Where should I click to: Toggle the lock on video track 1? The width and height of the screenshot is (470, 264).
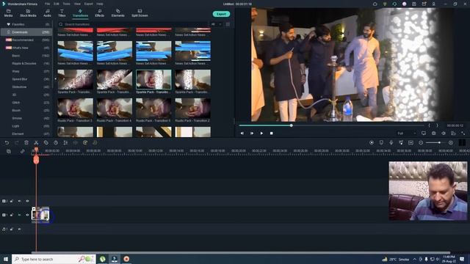coord(12,215)
